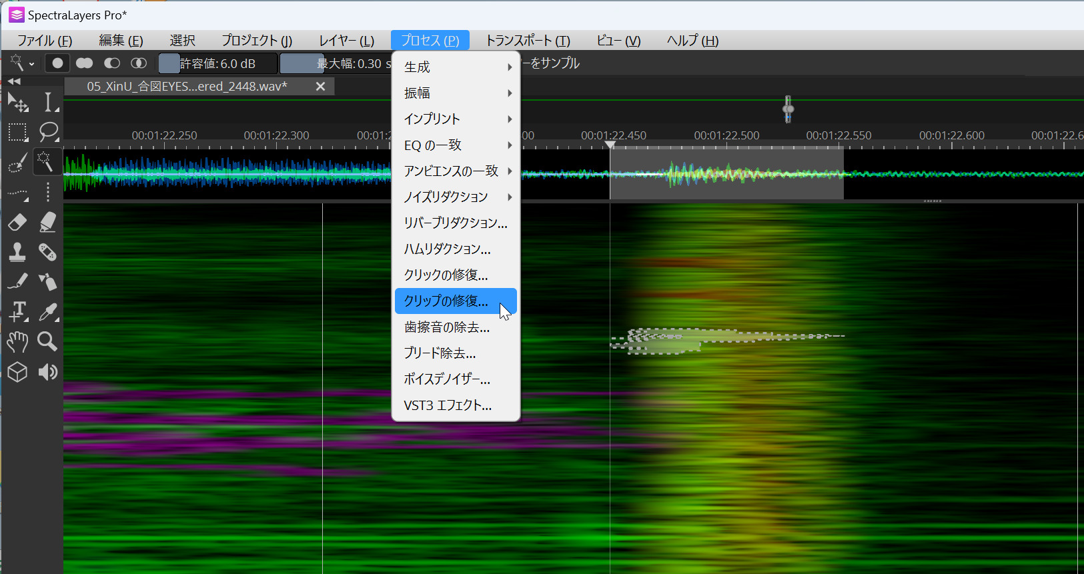The height and width of the screenshot is (574, 1084).
Task: Expand the EQ の一致 submenu
Action: pyautogui.click(x=456, y=145)
